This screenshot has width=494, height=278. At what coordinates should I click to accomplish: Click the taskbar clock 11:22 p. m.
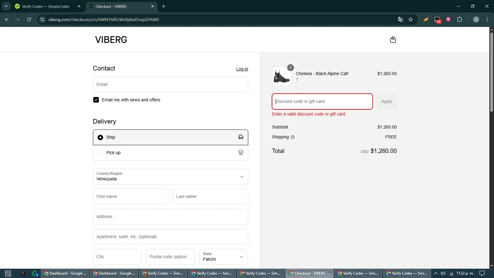coord(465,273)
